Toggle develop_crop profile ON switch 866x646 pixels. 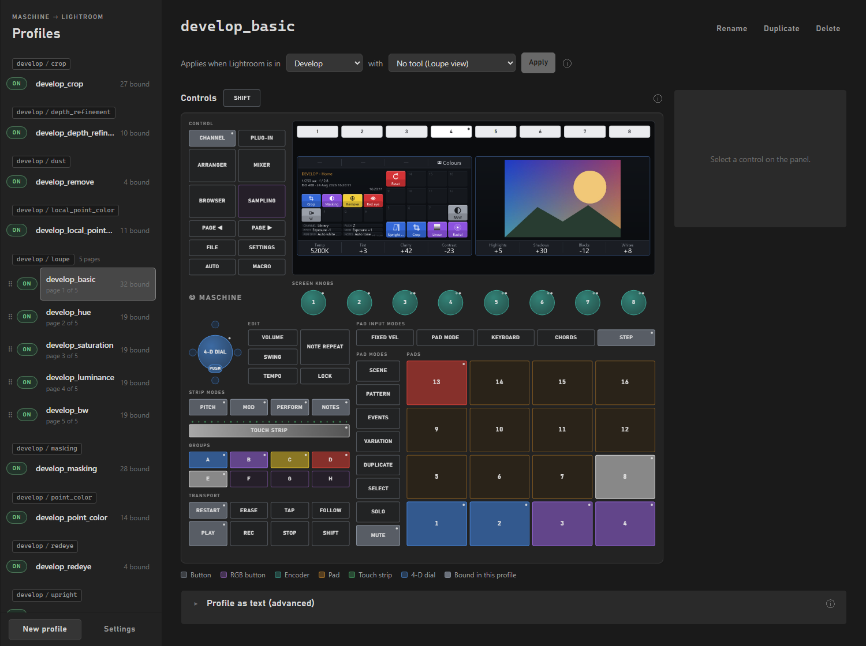(17, 84)
